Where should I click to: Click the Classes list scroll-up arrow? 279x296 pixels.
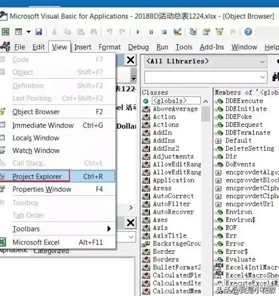click(x=205, y=102)
